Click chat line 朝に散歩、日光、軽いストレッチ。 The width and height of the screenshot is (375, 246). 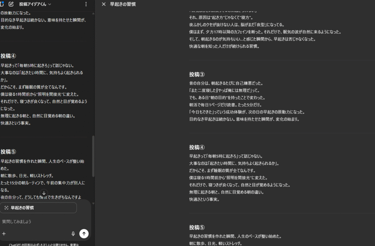point(27,175)
